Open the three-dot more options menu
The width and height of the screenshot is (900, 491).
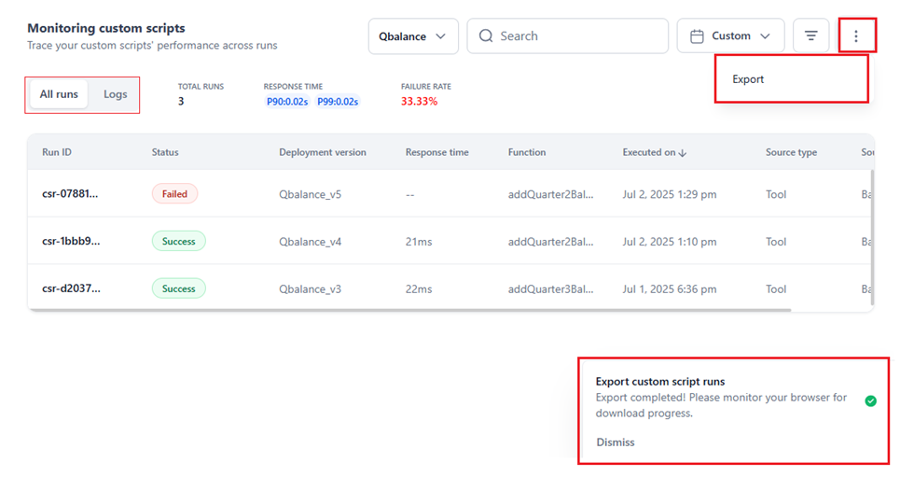click(x=856, y=36)
